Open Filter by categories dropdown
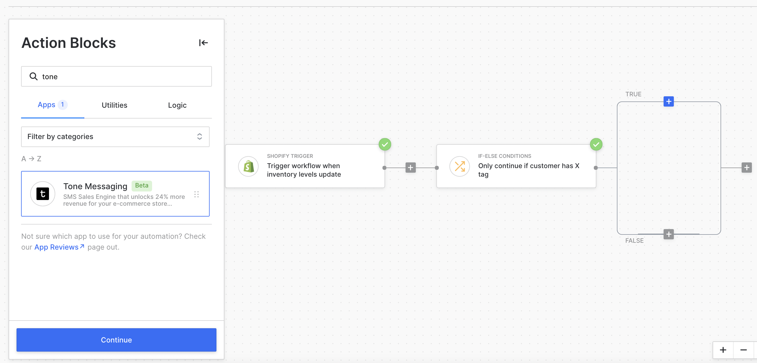Viewport: 757px width, 363px height. [115, 137]
